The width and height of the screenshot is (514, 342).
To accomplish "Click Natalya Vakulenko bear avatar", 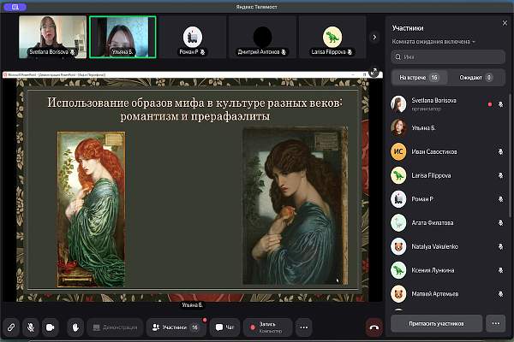I will pos(398,246).
